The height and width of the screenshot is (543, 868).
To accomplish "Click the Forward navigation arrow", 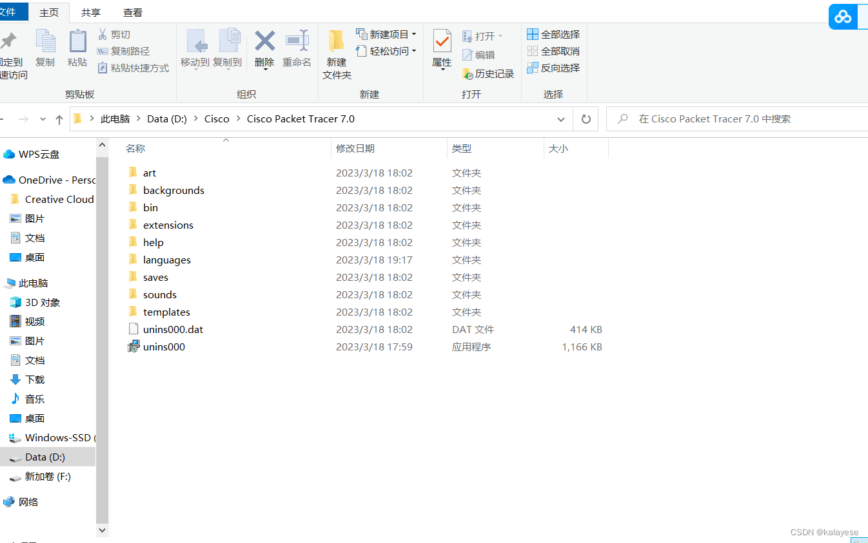I will 23,119.
